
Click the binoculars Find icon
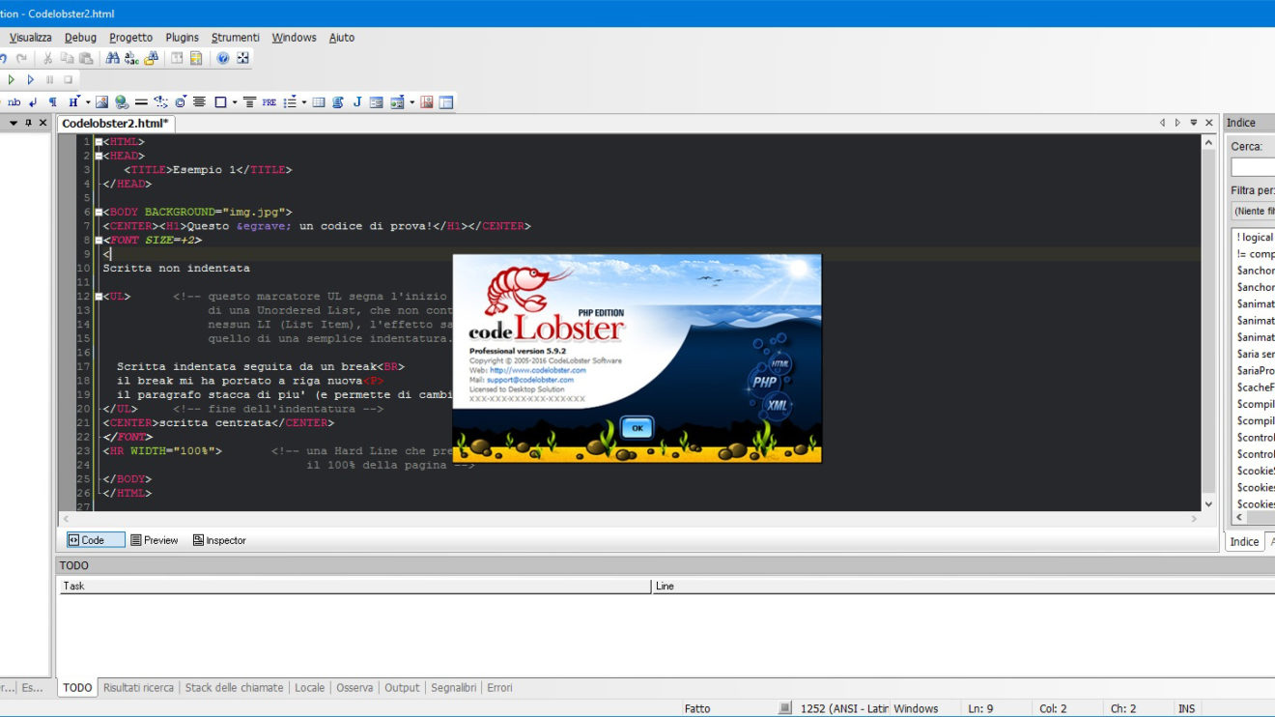[x=113, y=58]
